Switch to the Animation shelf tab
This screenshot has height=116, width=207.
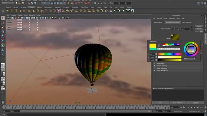pos(58,7)
